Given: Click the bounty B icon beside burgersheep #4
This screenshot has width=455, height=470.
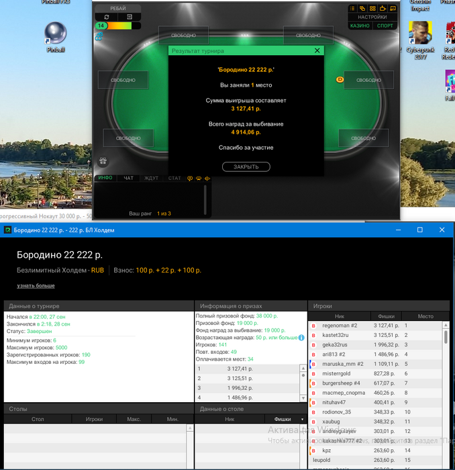Looking at the screenshot, I should (313, 383).
